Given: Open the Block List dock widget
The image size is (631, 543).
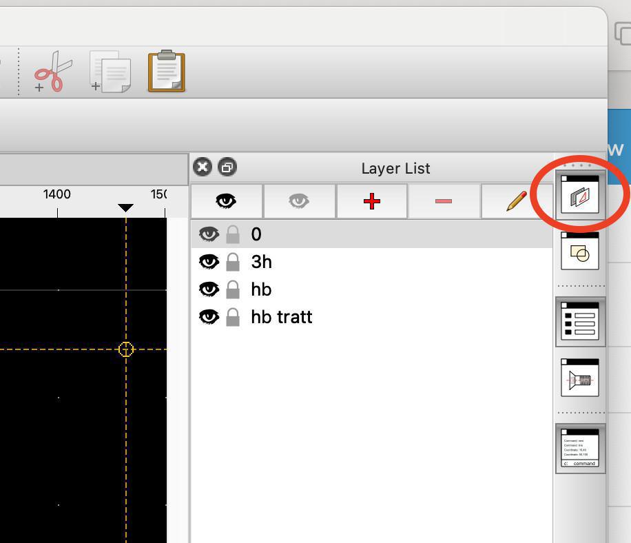Looking at the screenshot, I should (580, 250).
